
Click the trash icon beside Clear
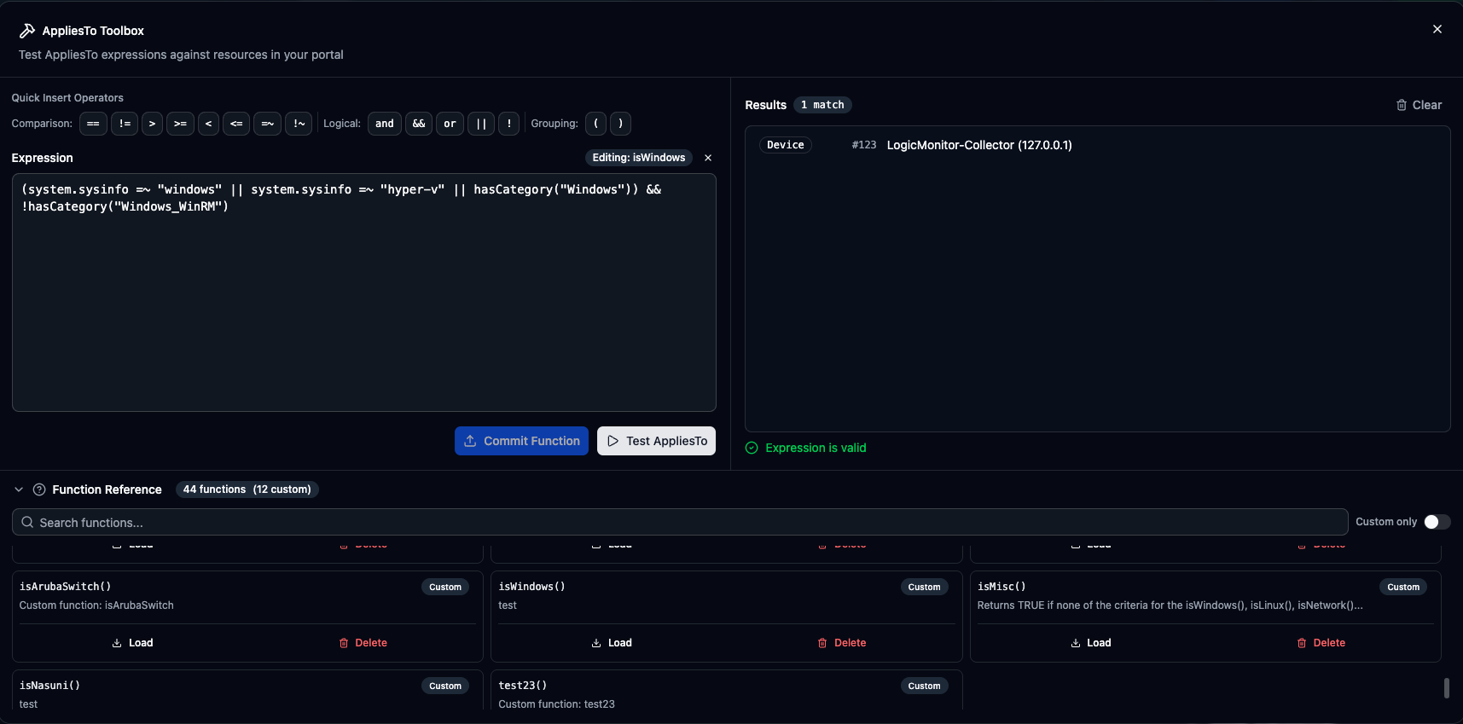(1402, 105)
